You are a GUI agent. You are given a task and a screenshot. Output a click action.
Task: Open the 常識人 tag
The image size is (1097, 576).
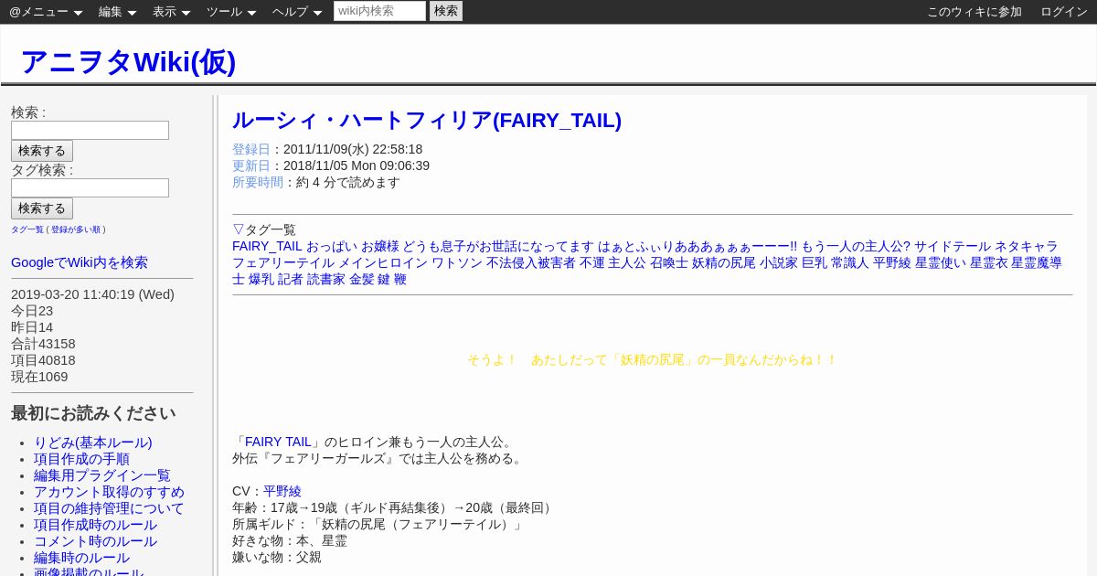pos(850,262)
